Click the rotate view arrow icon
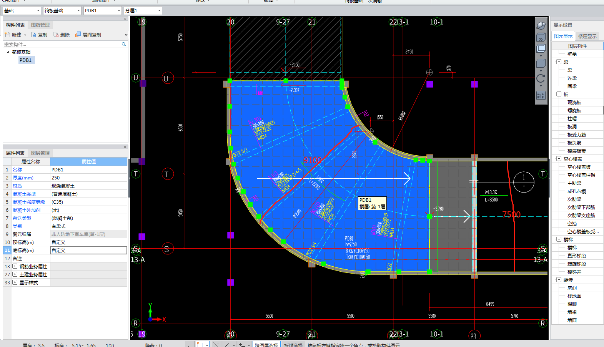Screen dimensions: 604x347 [541, 78]
